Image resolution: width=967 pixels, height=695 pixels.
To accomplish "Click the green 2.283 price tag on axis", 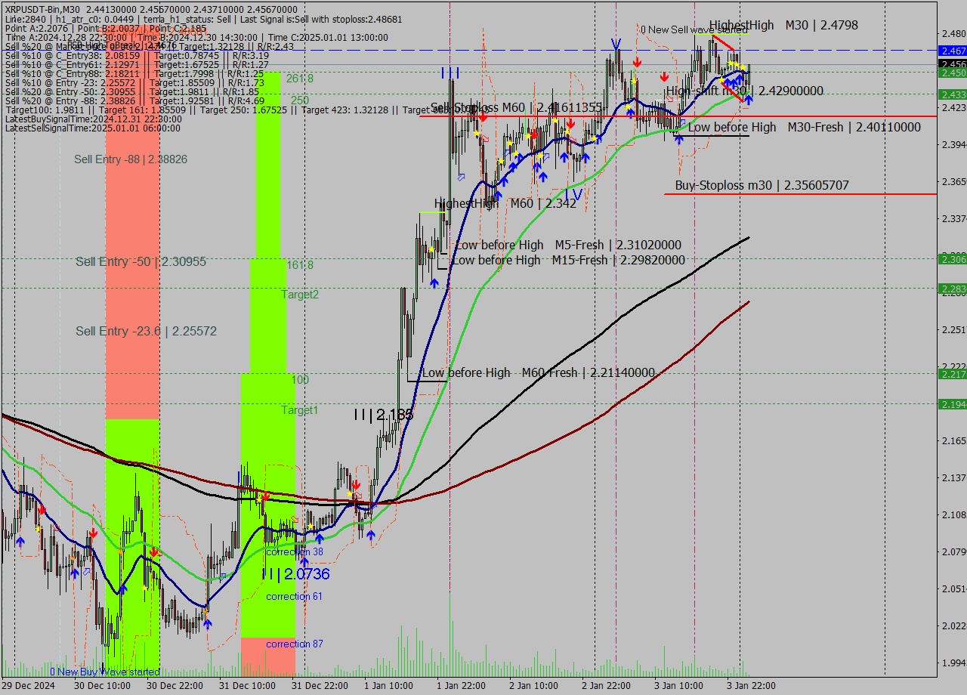I will click(952, 289).
